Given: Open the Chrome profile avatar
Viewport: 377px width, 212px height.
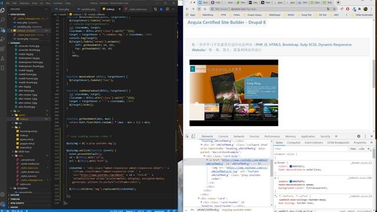Looking at the screenshot, I should click(365, 9).
